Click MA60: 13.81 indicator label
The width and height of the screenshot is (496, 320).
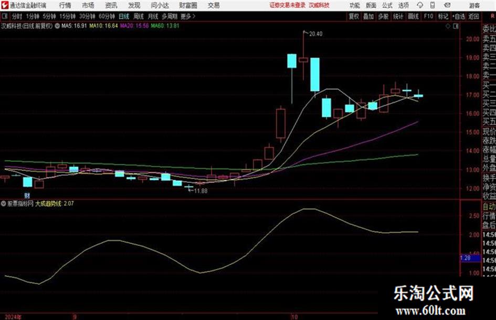tap(165, 26)
